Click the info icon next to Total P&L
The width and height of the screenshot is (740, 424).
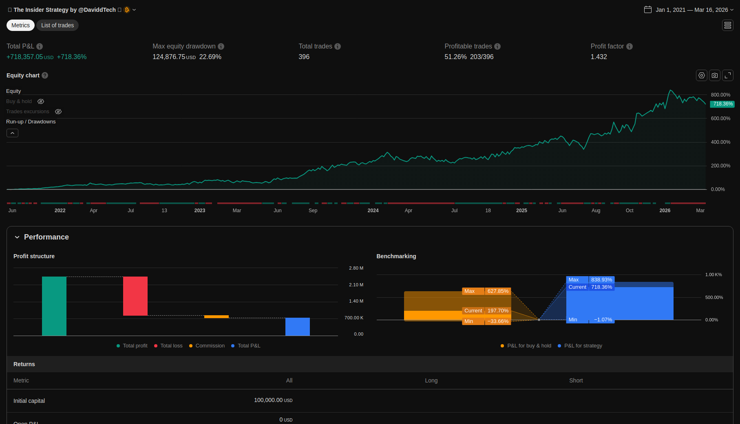point(40,46)
